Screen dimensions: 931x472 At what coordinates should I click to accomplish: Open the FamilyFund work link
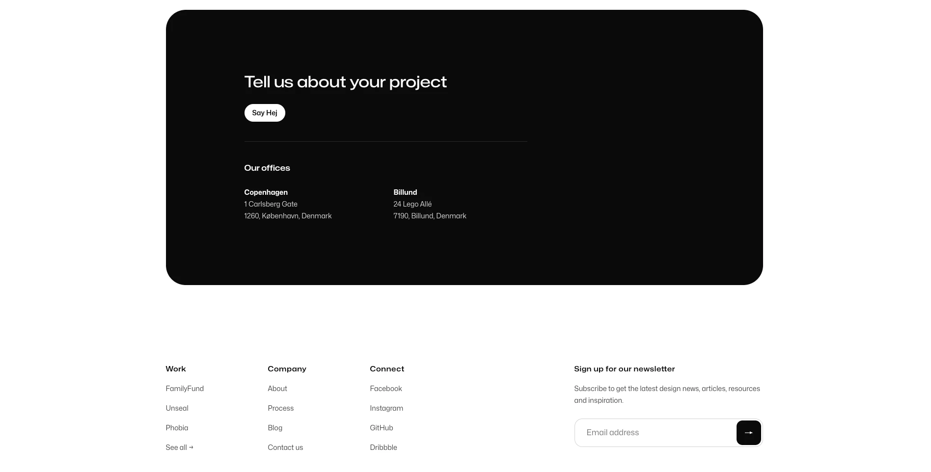[185, 389]
